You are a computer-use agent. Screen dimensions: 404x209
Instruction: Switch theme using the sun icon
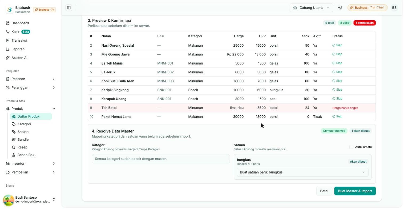[340, 8]
